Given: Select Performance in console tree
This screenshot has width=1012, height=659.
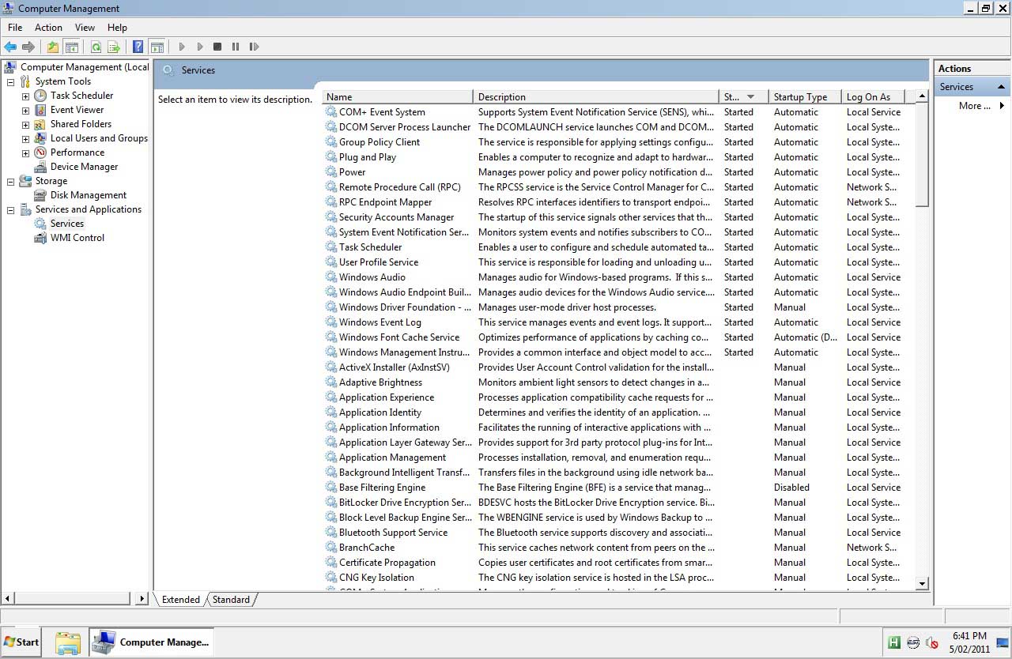Looking at the screenshot, I should [x=77, y=153].
